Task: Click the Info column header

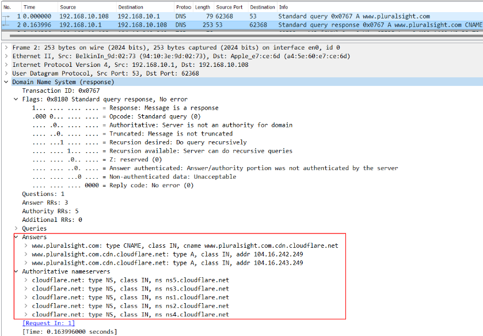Action: [380, 7]
